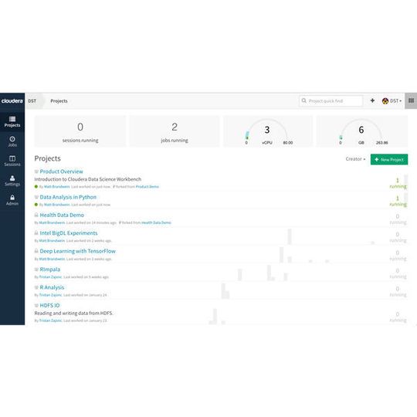Screen dimensions: 417x417
Task: Open the grid panel icon at top right
Action: 411,101
